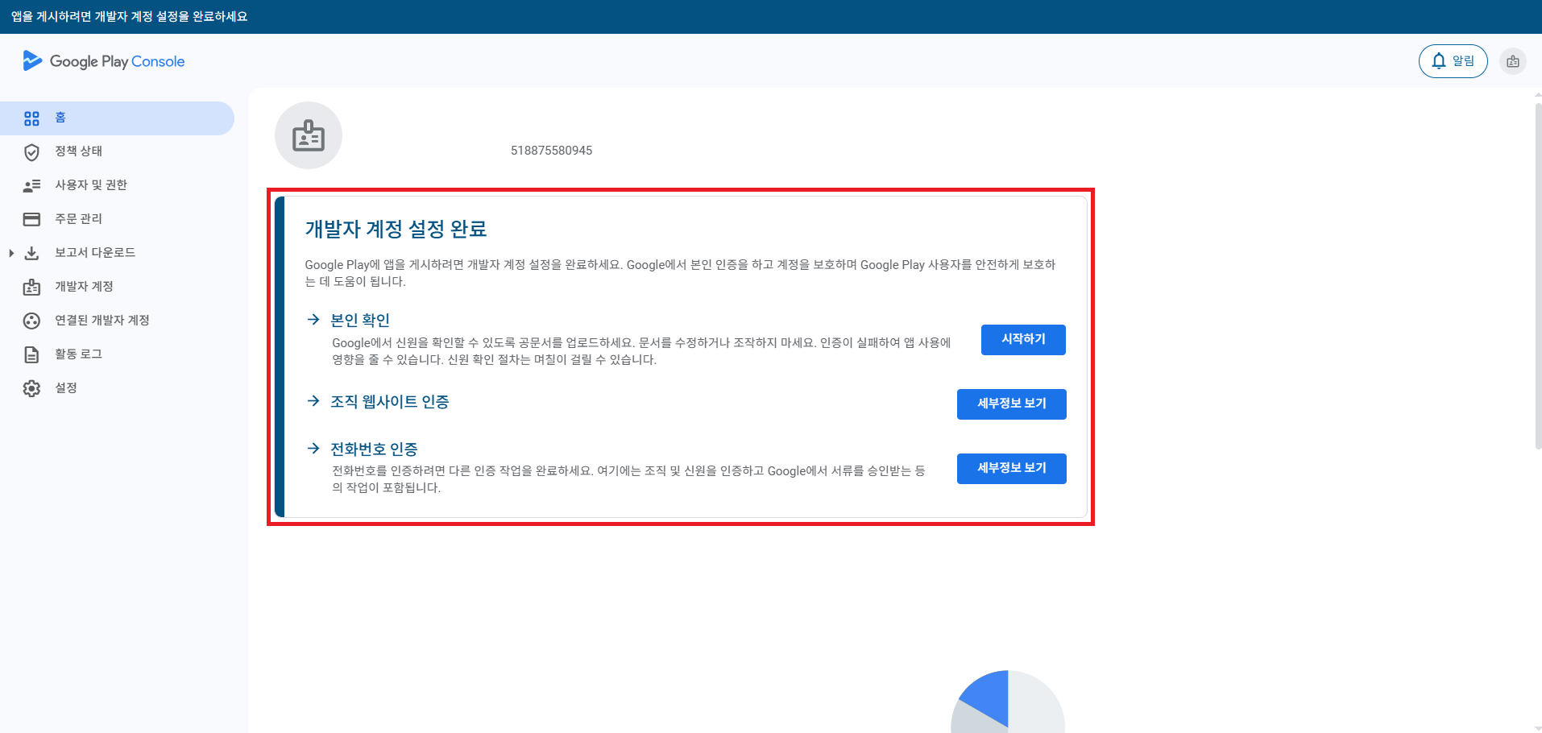Click the 주문 관리 credit card icon
The width and height of the screenshot is (1542, 733).
[31, 219]
